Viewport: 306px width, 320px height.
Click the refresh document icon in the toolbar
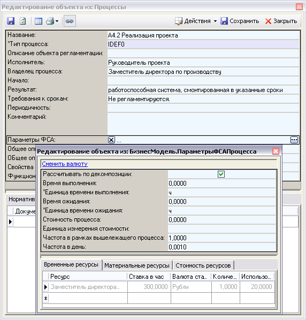pos(23,21)
